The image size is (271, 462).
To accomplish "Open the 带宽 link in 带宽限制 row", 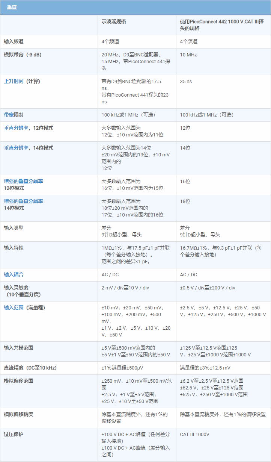I will pos(9,115).
